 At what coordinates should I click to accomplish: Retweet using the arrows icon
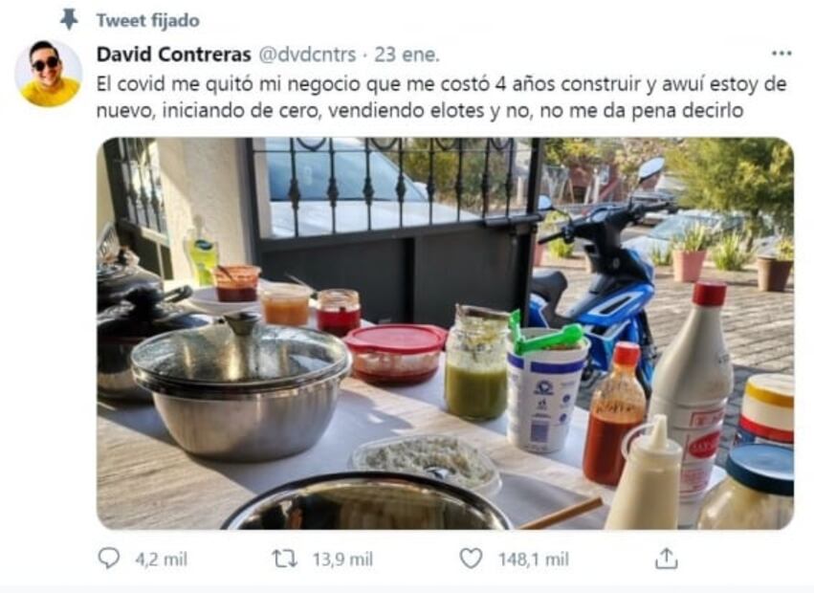tap(285, 559)
